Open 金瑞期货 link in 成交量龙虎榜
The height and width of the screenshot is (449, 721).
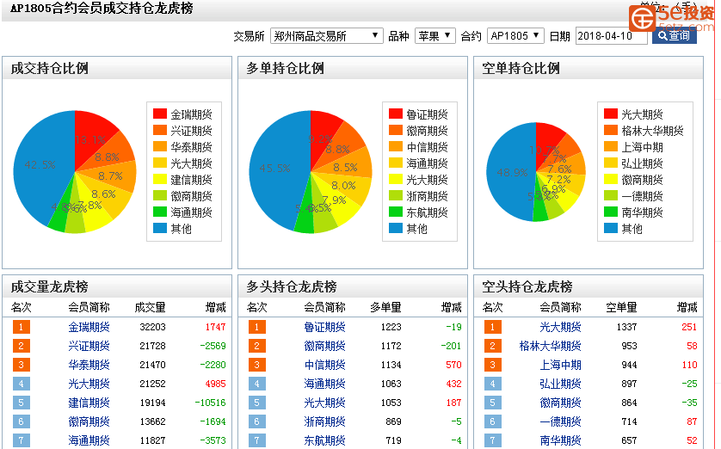[x=89, y=327]
